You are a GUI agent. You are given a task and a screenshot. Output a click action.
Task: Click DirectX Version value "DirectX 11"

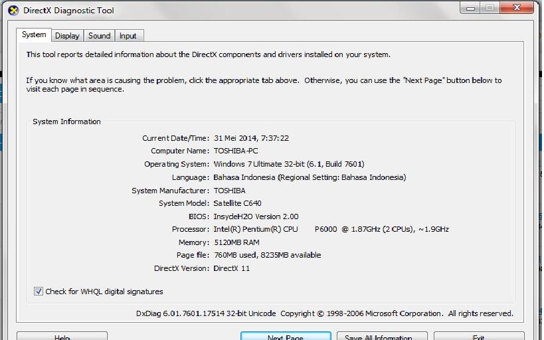coord(231,268)
